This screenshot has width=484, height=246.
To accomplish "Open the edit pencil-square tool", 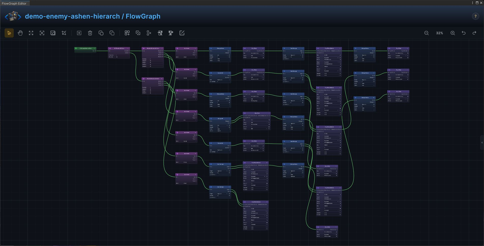I will click(182, 33).
